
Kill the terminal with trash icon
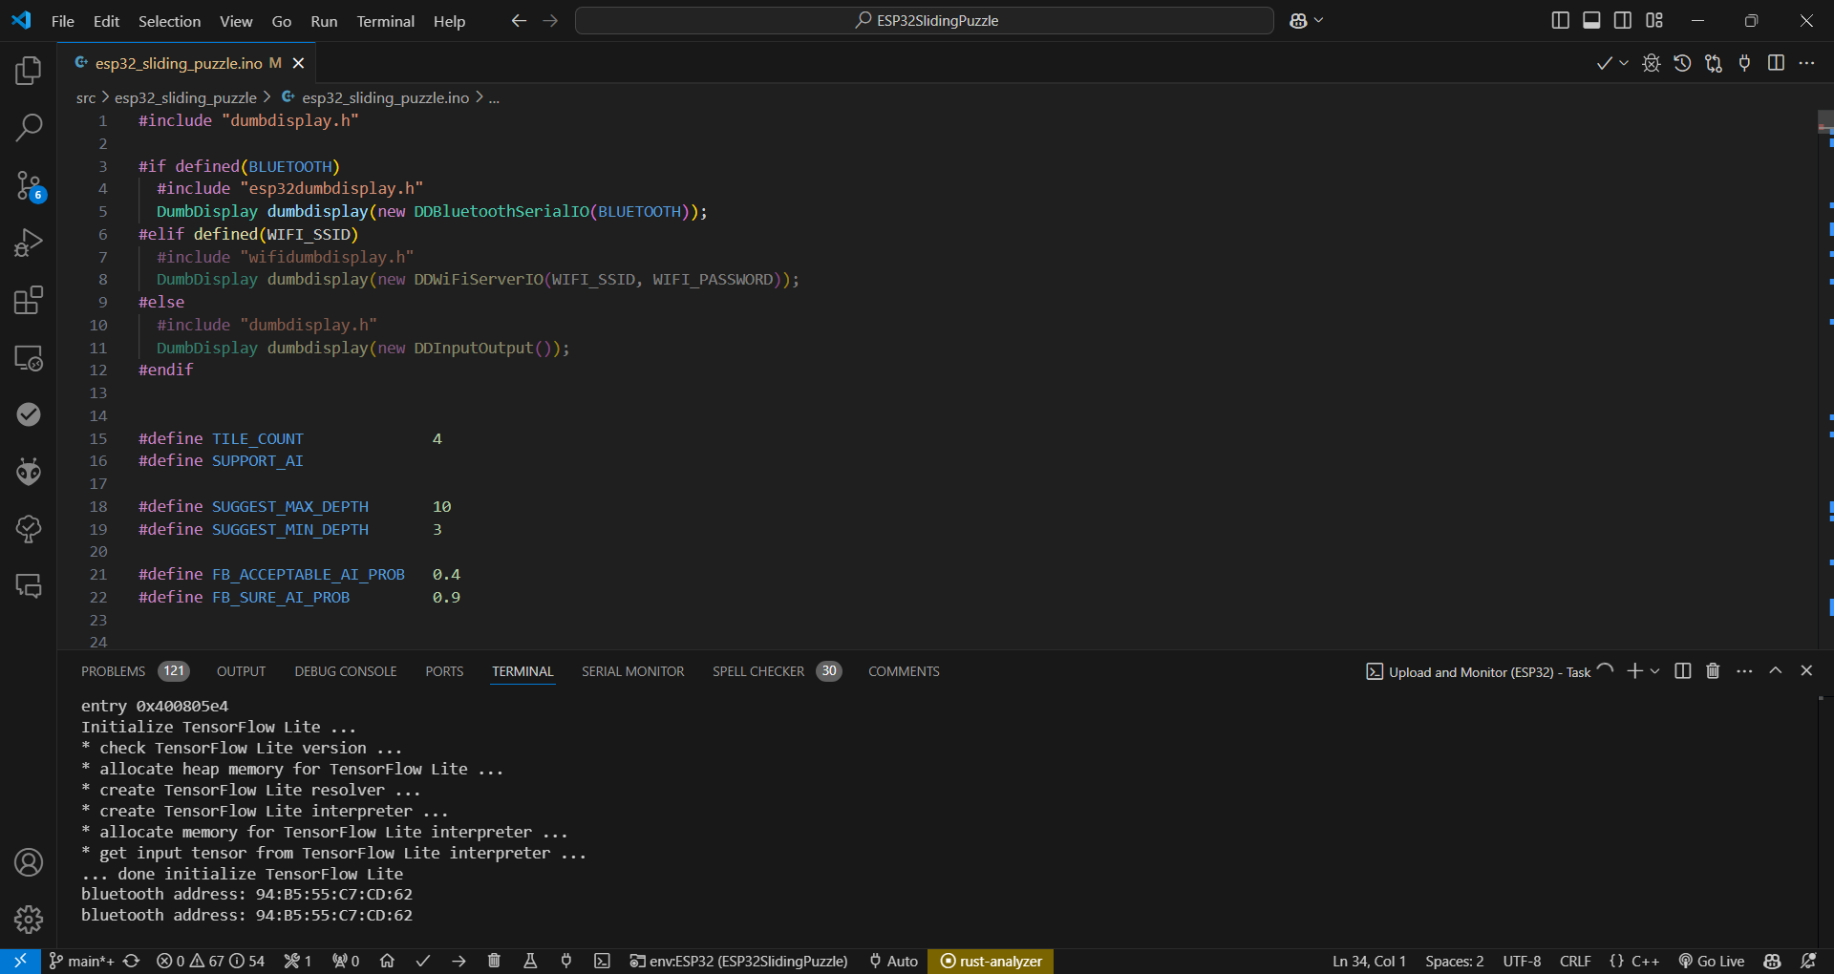[1713, 671]
